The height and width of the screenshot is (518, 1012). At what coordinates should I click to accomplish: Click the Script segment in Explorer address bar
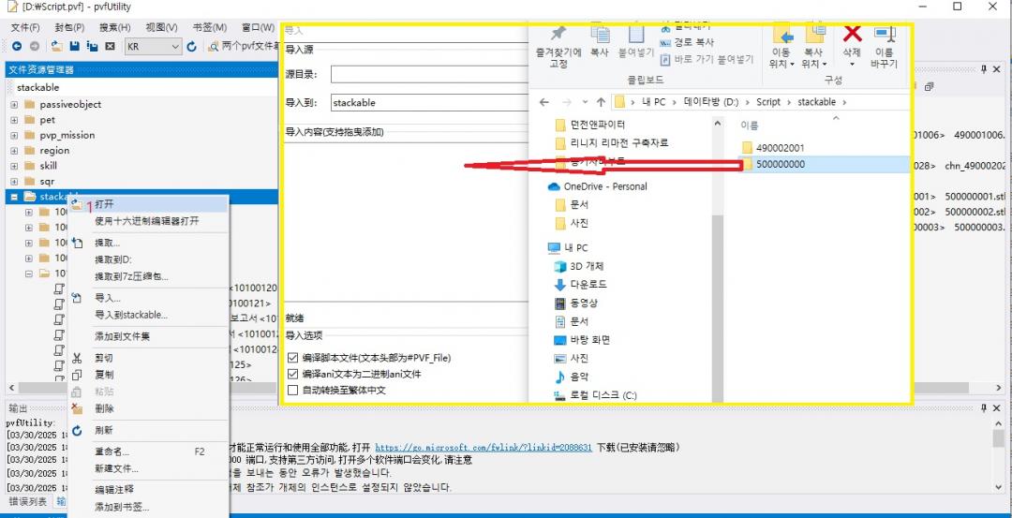[x=767, y=102]
